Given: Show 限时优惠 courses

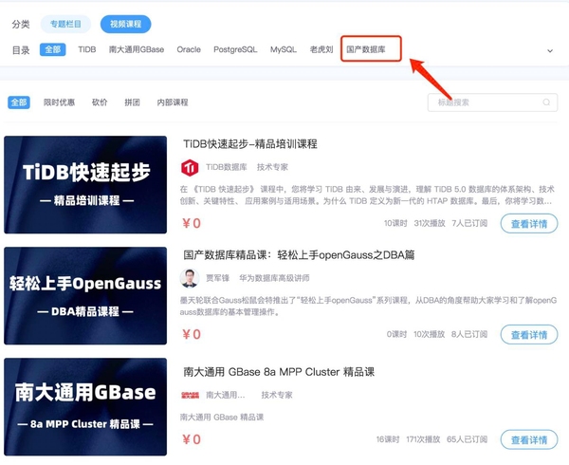Looking at the screenshot, I should [59, 102].
